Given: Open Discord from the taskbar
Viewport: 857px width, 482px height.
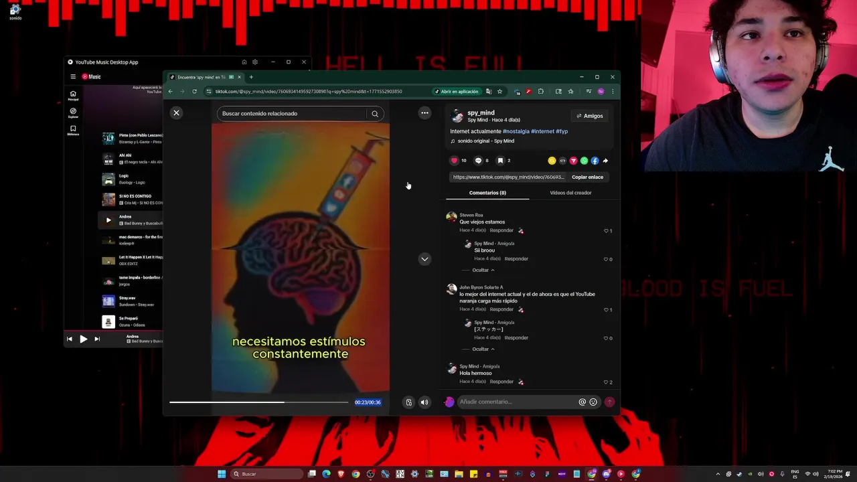Looking at the screenshot, I should pyautogui.click(x=606, y=474).
